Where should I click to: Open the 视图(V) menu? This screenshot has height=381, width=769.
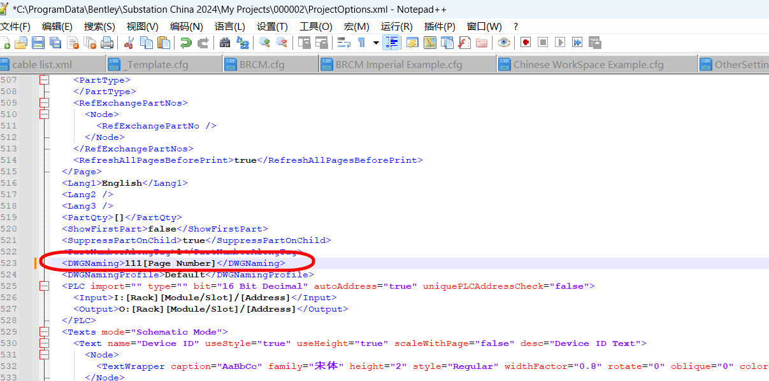click(142, 27)
